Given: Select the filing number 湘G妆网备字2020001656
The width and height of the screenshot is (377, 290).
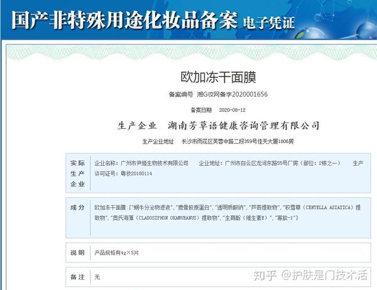Looking at the screenshot, I should (232, 94).
